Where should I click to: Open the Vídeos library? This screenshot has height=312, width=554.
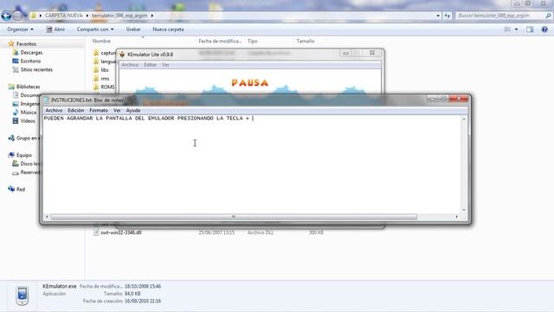click(x=28, y=120)
